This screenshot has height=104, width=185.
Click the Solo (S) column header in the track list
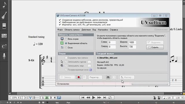(x=39, y=103)
